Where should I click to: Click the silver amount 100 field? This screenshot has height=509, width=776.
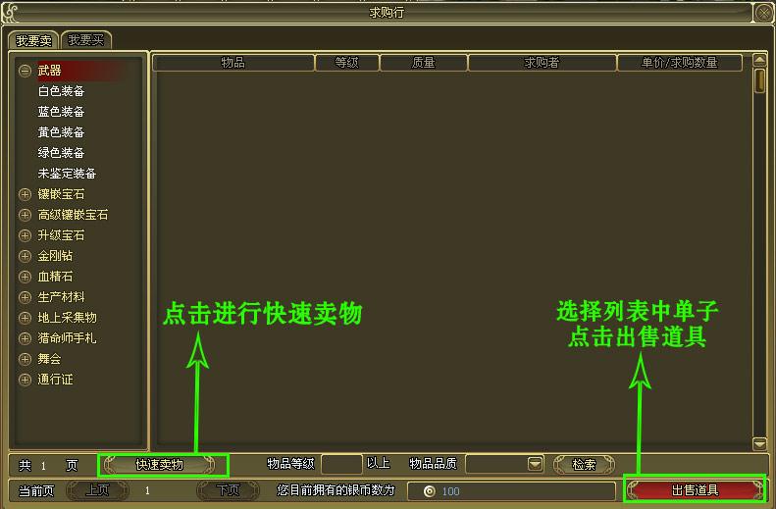tap(511, 491)
